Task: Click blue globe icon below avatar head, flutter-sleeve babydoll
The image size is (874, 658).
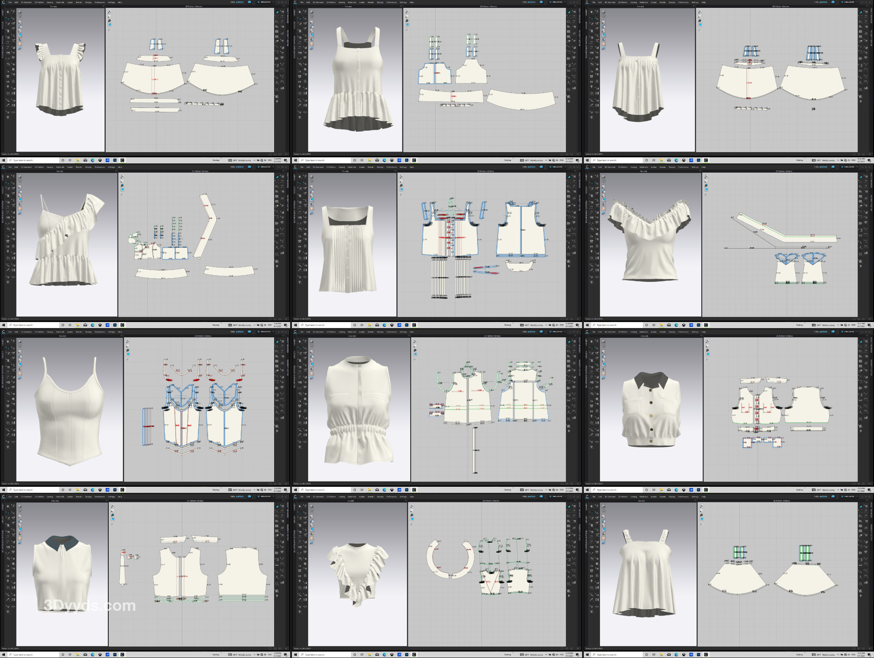Action: (x=20, y=48)
